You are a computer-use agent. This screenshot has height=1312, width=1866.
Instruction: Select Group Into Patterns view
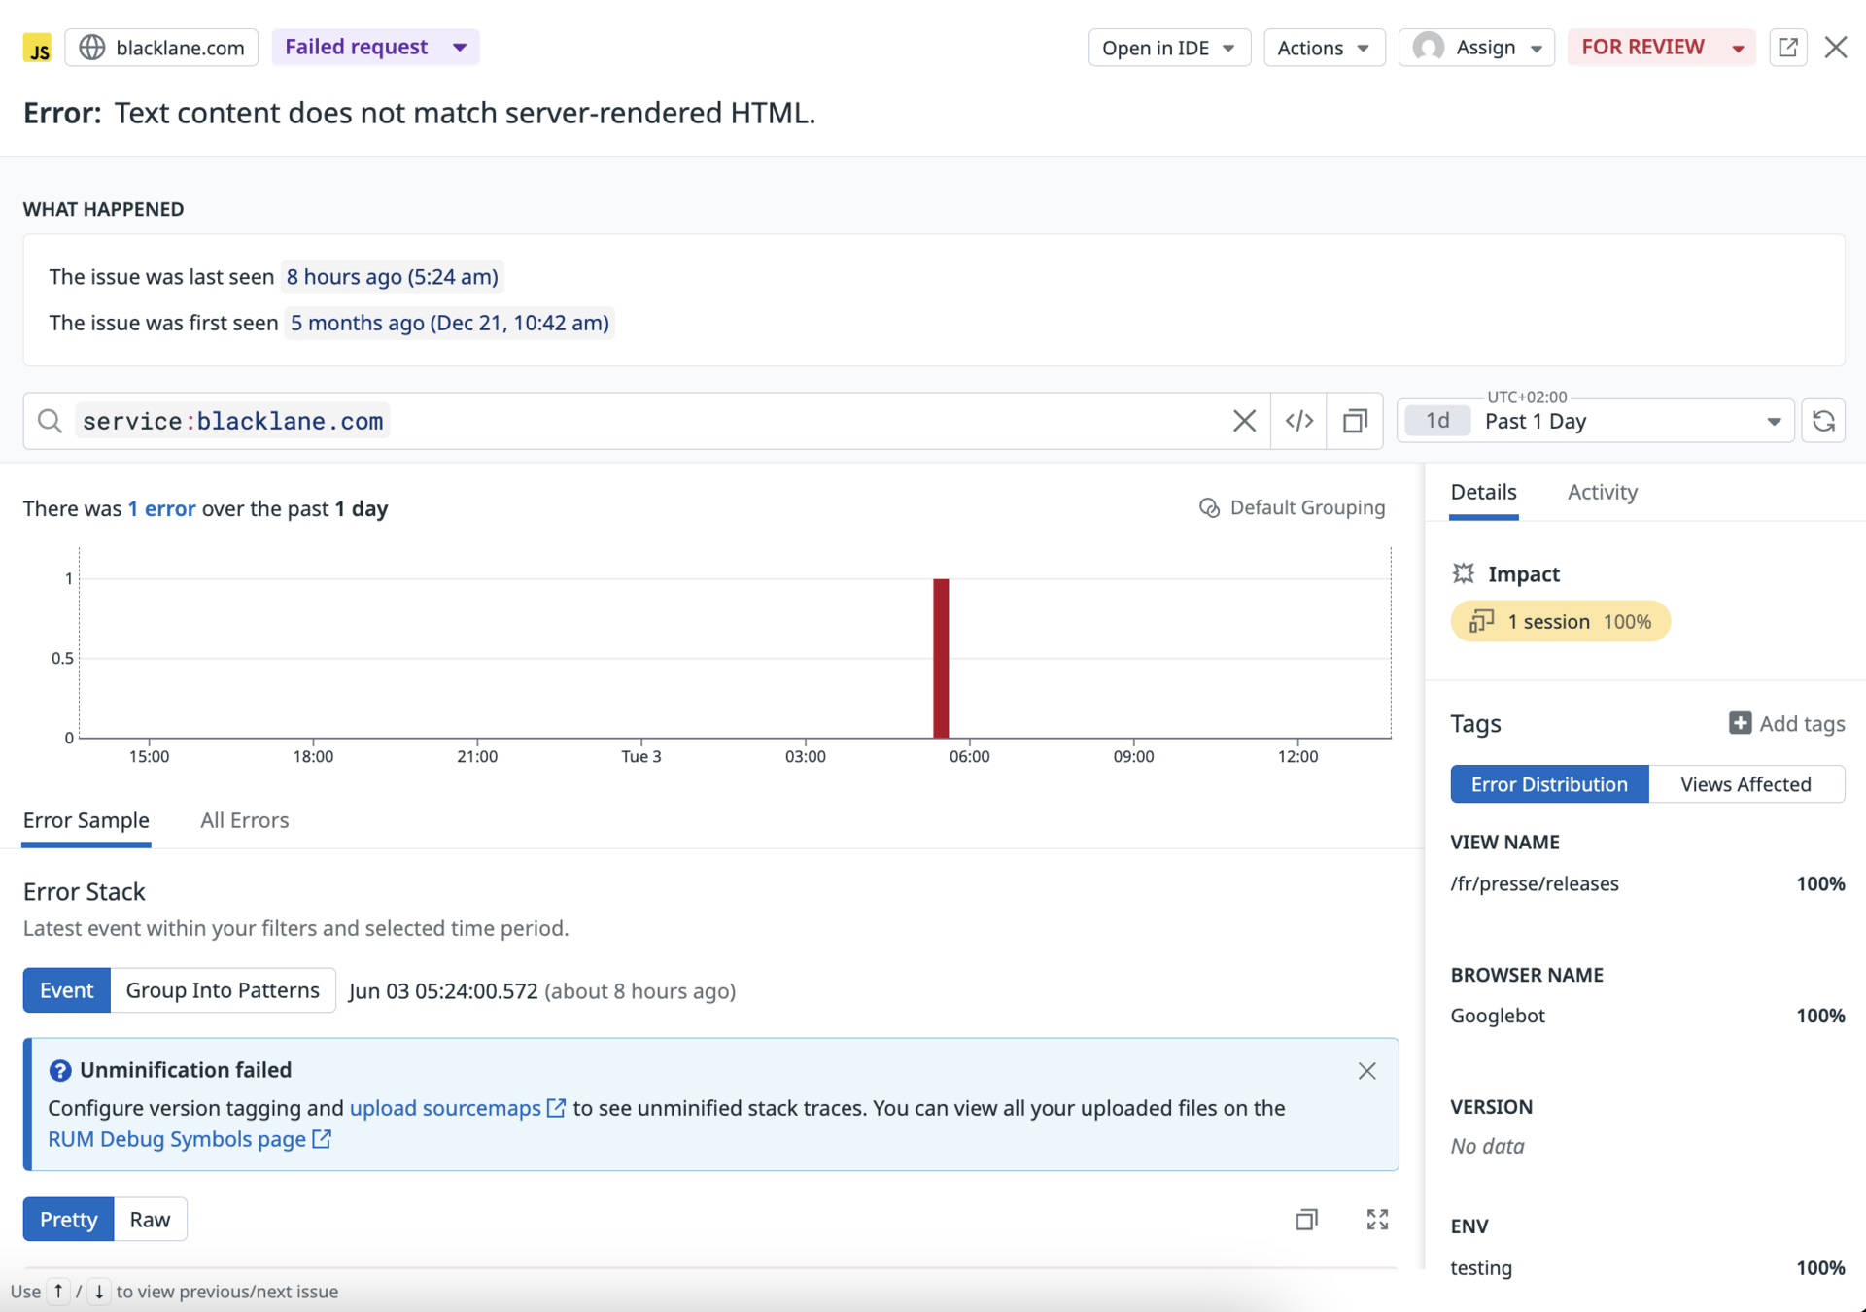(x=223, y=990)
